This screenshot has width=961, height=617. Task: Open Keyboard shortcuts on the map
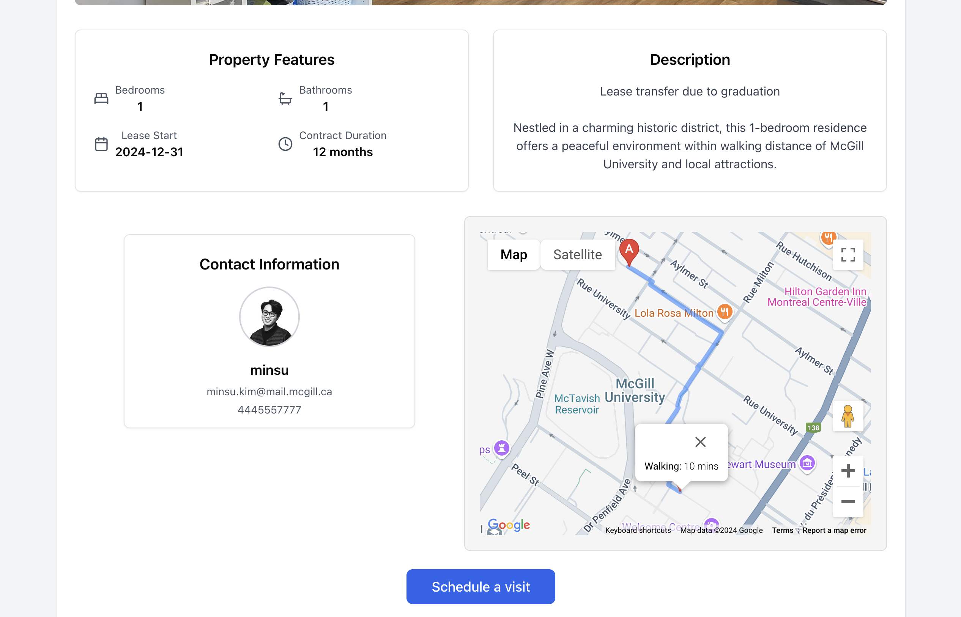pyautogui.click(x=638, y=531)
